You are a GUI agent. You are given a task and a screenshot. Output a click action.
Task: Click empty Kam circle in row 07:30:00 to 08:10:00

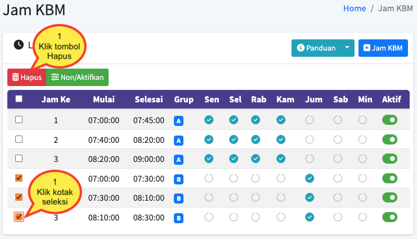(x=281, y=197)
